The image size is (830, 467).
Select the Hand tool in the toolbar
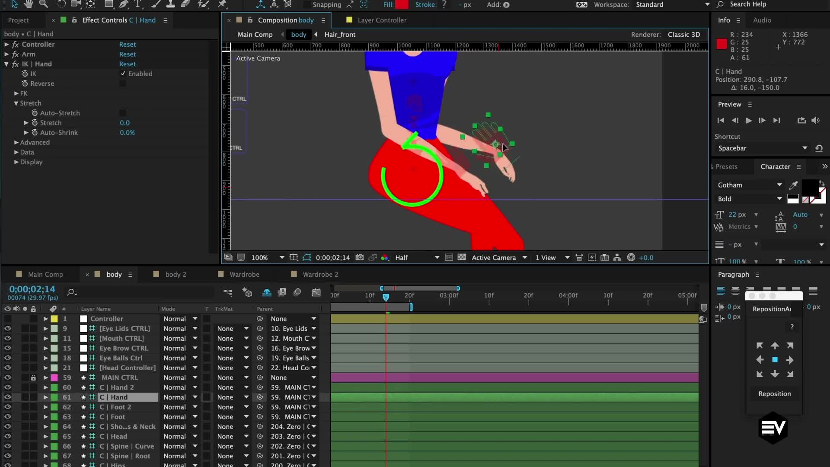[x=29, y=4]
